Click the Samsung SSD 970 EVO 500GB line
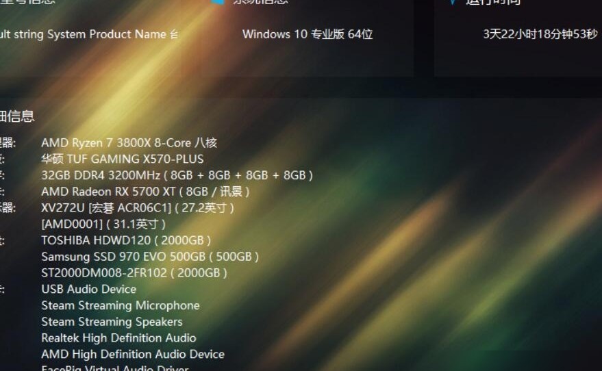Viewport: 602px width, 371px height. [x=150, y=256]
